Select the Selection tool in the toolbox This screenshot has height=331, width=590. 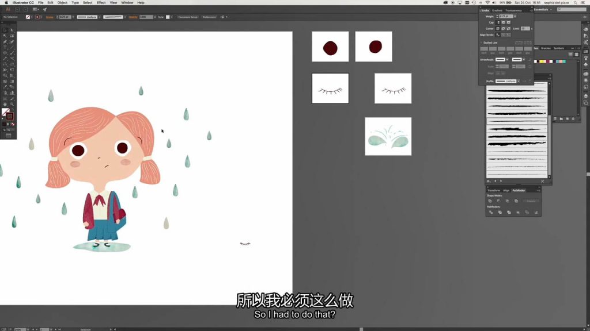(5, 30)
